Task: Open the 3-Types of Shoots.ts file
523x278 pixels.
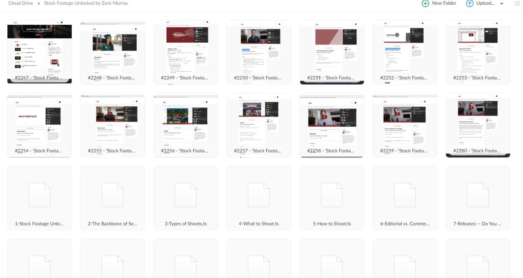Action: [x=185, y=198]
